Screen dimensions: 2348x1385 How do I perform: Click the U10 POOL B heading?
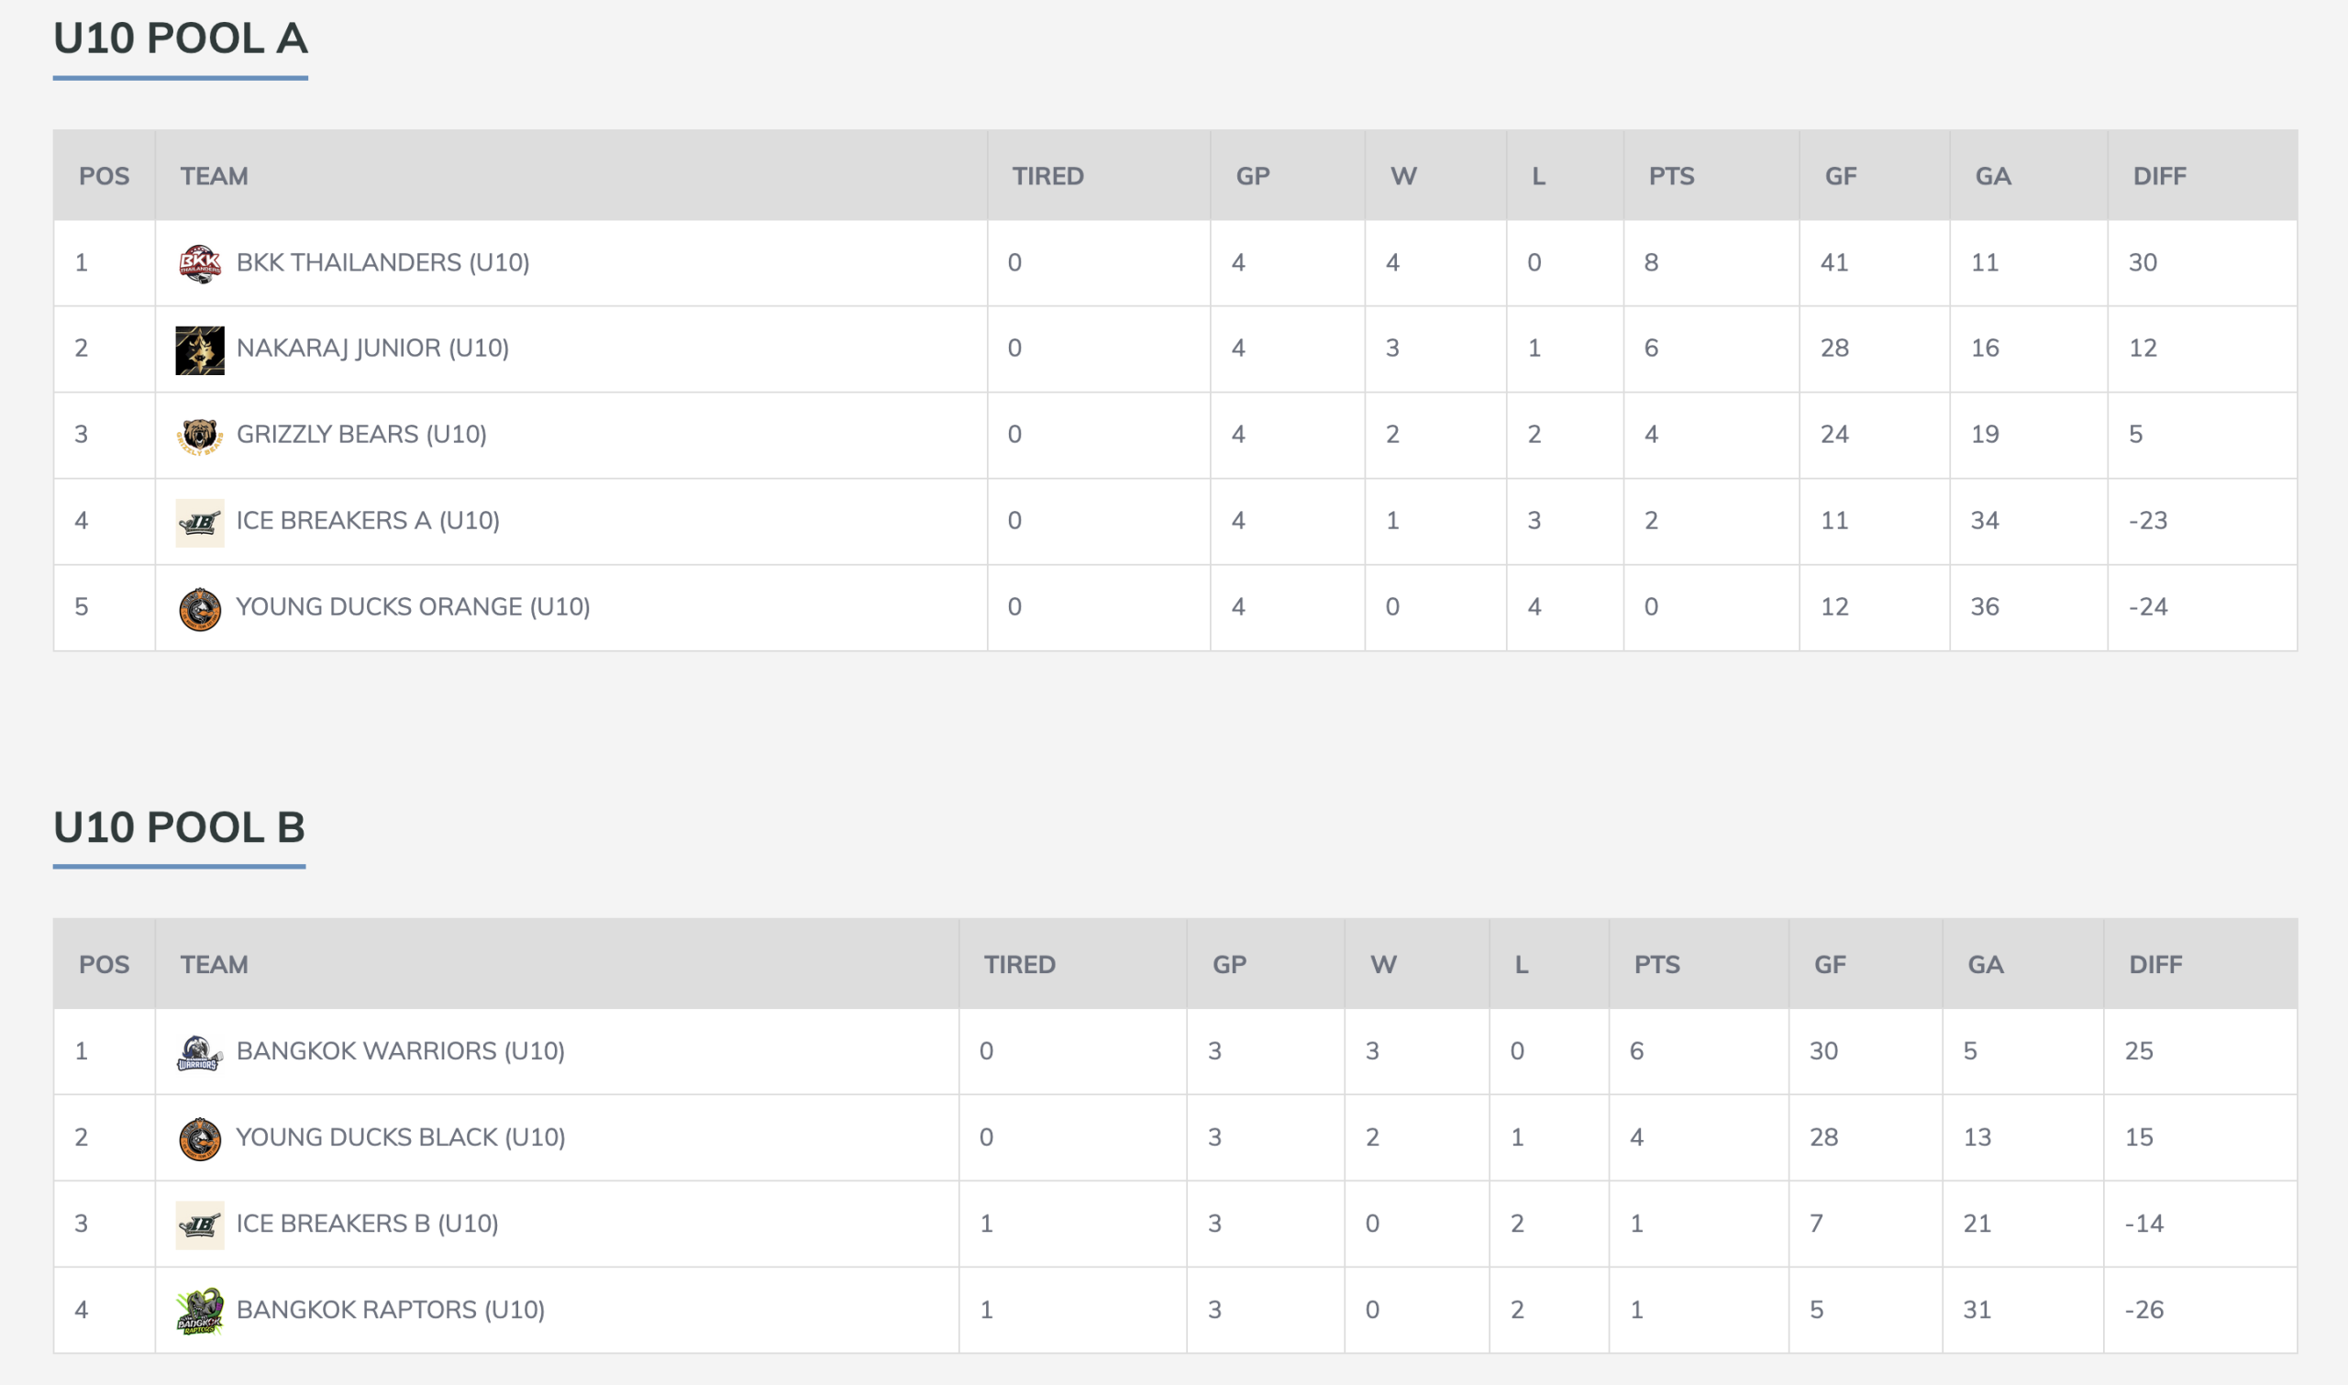coord(179,828)
